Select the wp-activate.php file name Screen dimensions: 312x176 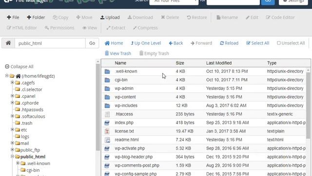tap(130, 148)
